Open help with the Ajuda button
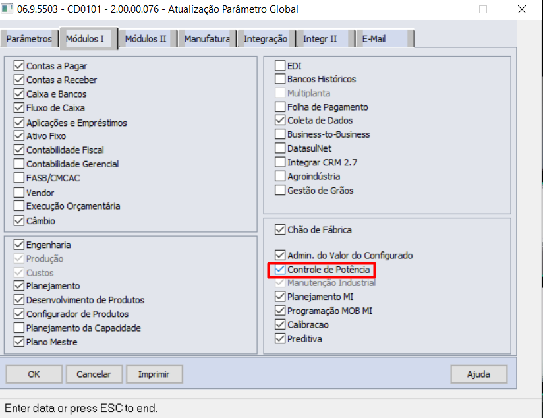 tap(478, 374)
